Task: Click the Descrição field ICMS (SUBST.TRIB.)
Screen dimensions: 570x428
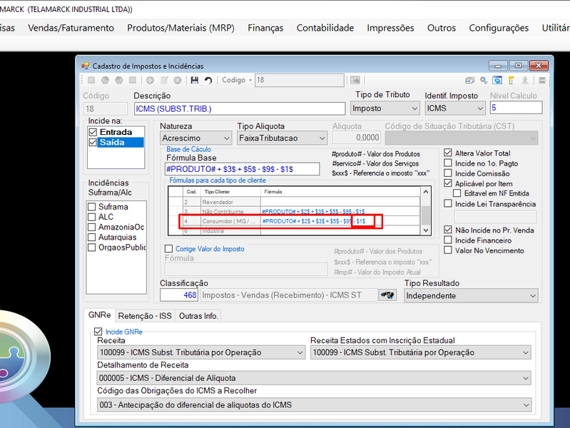Action: tap(240, 108)
